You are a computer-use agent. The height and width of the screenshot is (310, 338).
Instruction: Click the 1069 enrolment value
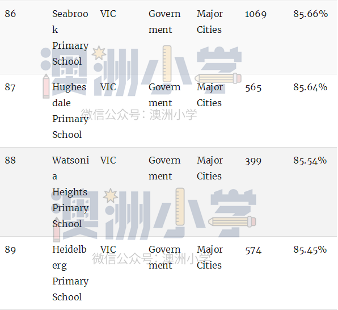[256, 14]
